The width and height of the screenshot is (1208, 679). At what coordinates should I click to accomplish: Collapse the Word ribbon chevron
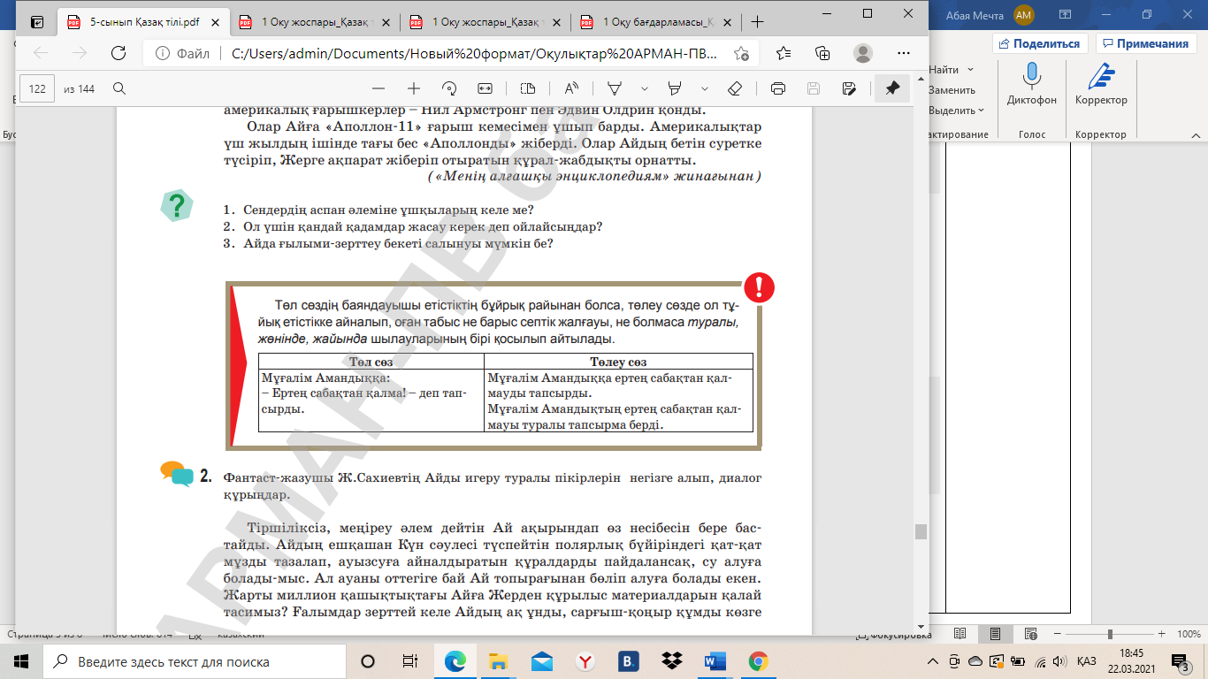click(1196, 134)
